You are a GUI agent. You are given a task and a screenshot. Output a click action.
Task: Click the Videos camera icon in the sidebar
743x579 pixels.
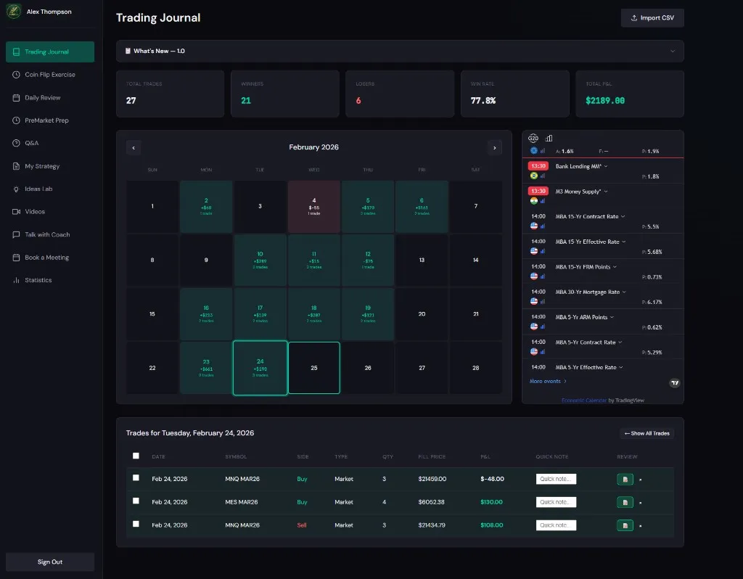click(x=15, y=211)
